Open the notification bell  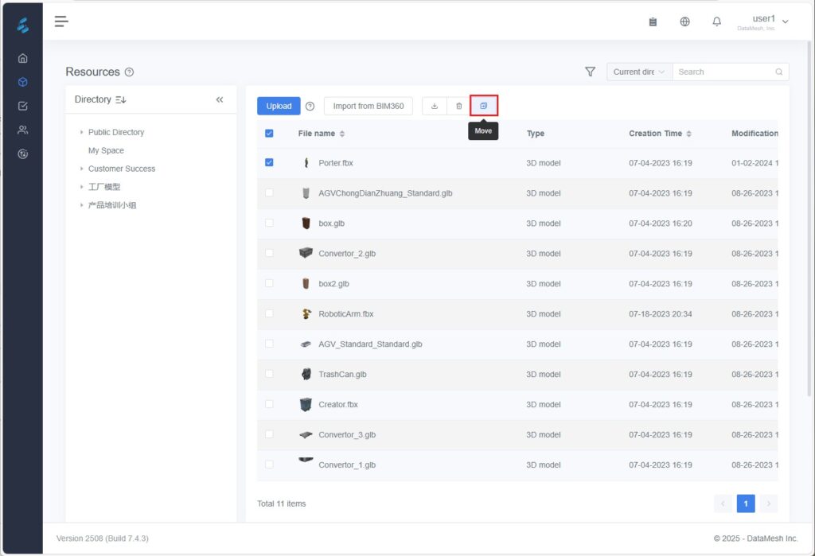click(x=716, y=21)
